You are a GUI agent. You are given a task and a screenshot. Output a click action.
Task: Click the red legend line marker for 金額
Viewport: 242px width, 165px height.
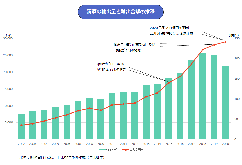125,150
